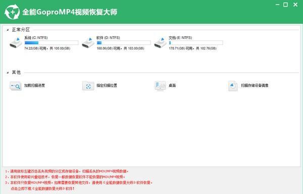Open 加载扫描进度 label
Screen dimensions: 303x194
pyautogui.click(x=34, y=86)
